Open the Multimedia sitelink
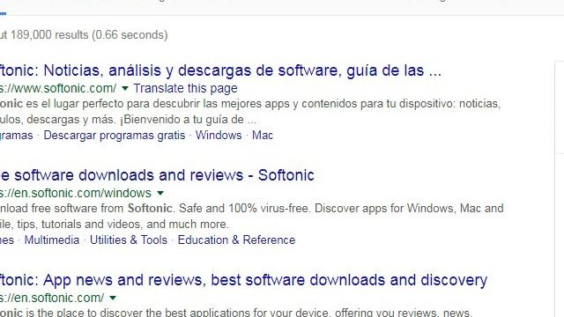Screen dimensions: 564x317 tap(52, 240)
